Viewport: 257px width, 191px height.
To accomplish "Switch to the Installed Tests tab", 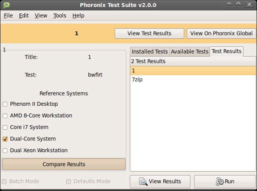I will 150,52.
